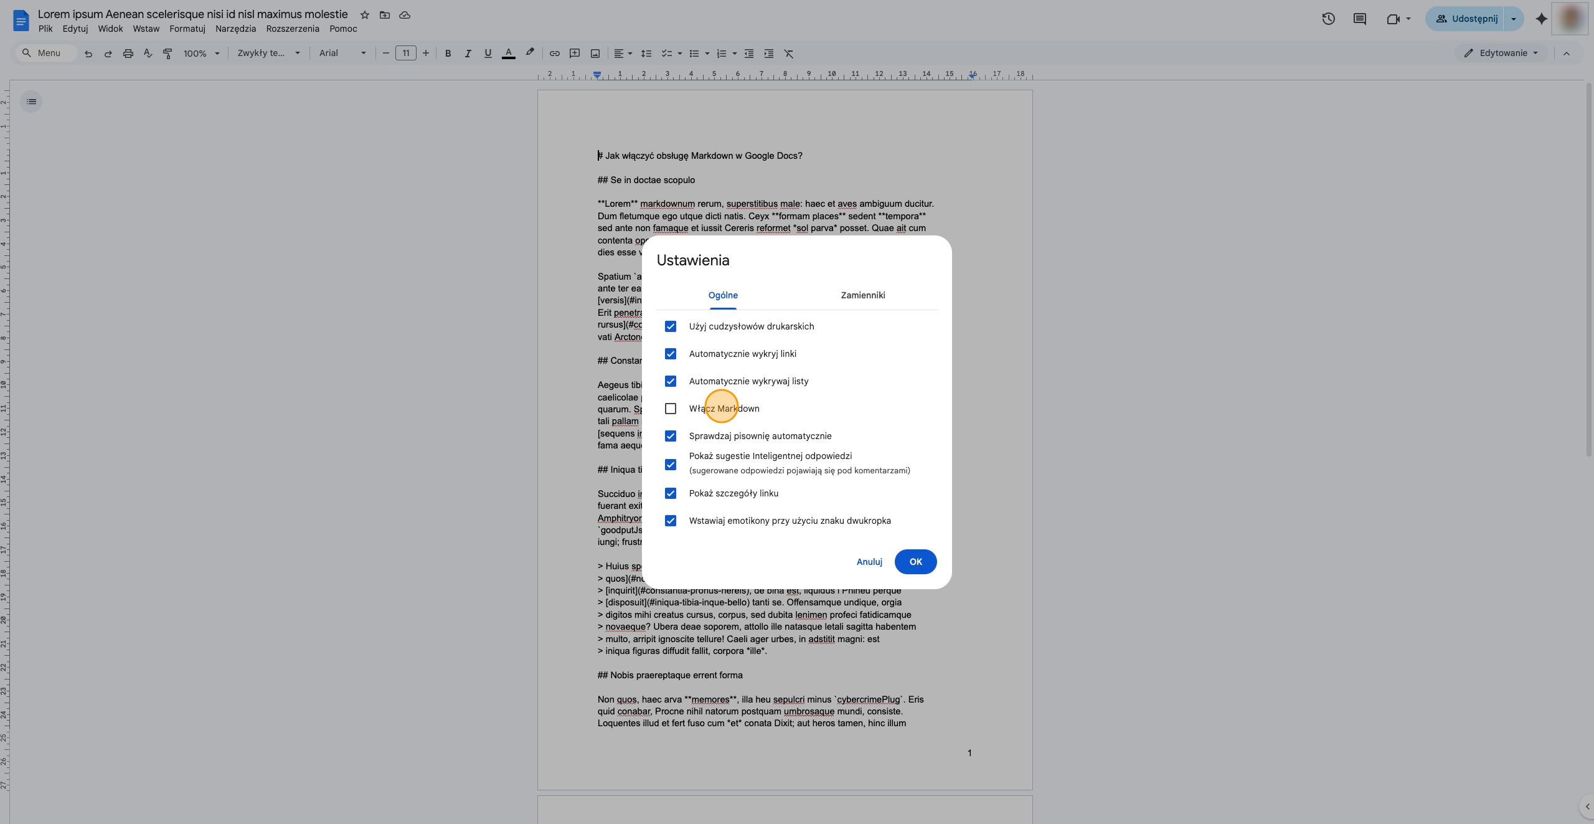Click the Gemini sparkle icon
Screen dimensions: 1594x824
(x=1541, y=19)
